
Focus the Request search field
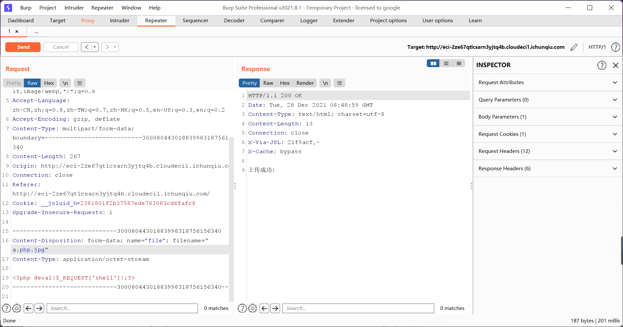tap(122, 308)
